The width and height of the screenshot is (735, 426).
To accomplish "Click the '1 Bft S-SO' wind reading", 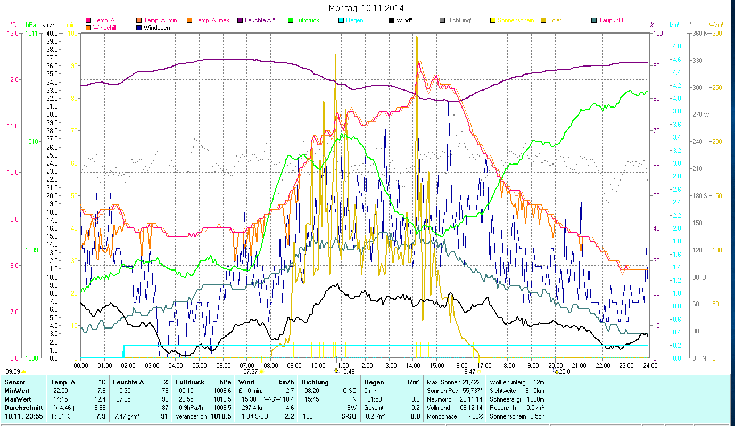I will [254, 416].
